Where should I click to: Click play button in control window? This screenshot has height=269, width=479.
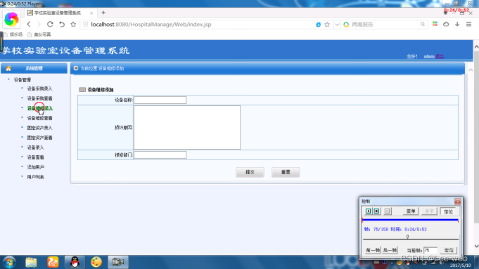click(x=369, y=211)
